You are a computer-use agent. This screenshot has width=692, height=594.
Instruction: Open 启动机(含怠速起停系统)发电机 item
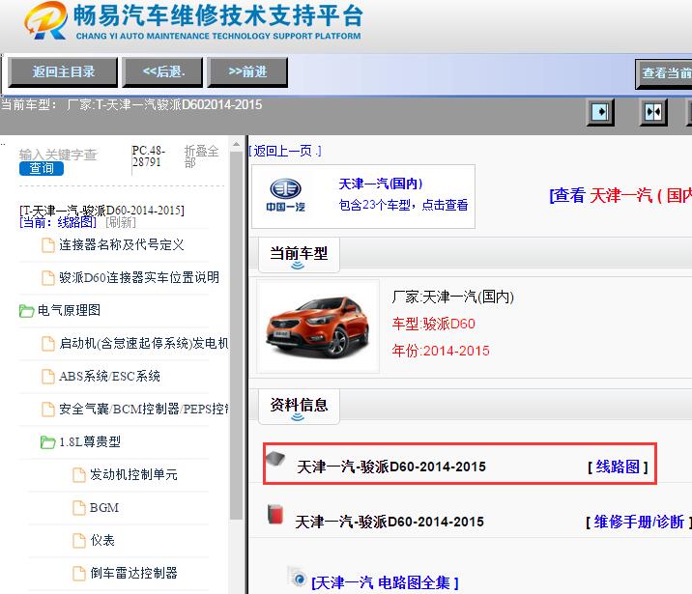144,343
